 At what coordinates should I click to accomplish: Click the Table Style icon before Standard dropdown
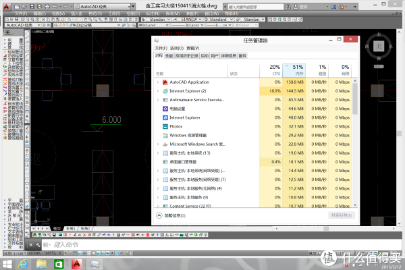point(206,20)
